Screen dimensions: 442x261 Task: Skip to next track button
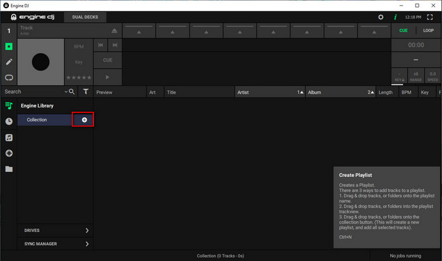click(x=115, y=45)
